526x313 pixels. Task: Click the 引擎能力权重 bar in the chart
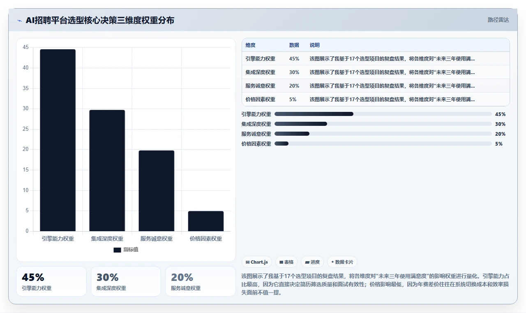pyautogui.click(x=58, y=140)
